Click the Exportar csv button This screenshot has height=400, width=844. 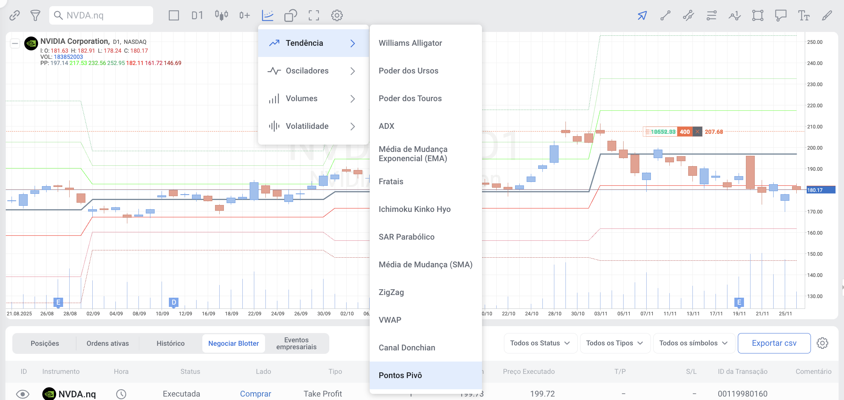pyautogui.click(x=774, y=343)
